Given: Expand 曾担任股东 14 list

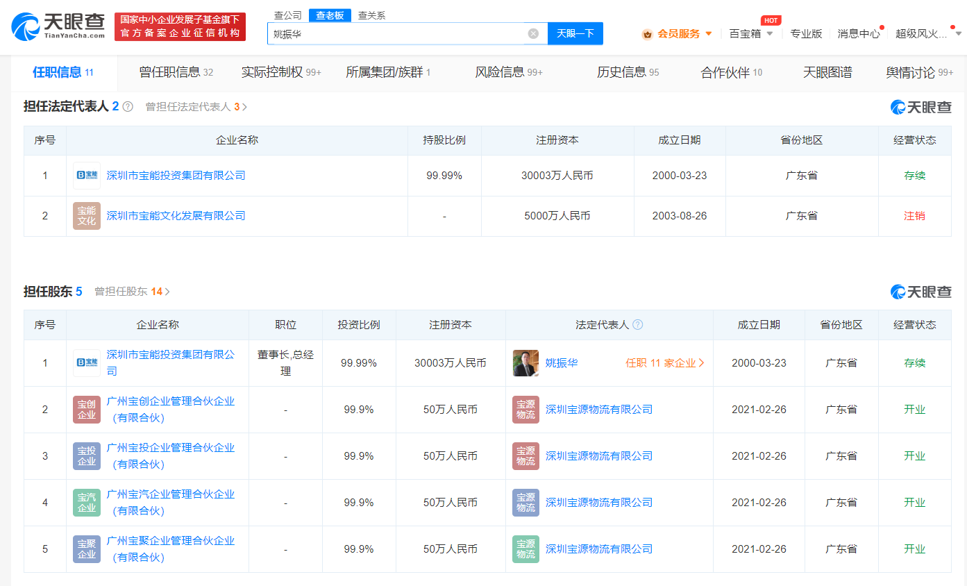Looking at the screenshot, I should pos(133,292).
